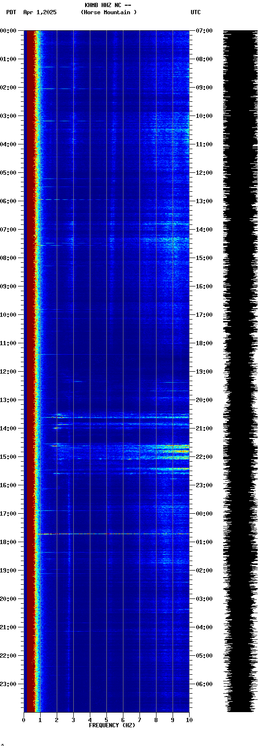
Task: Click the frequency axis tick '2'
Action: pos(57,720)
